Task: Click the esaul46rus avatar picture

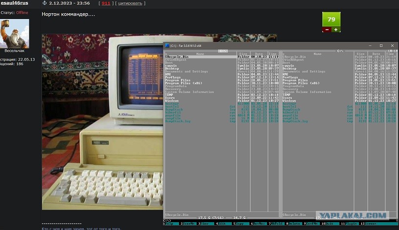Action: [x=15, y=34]
